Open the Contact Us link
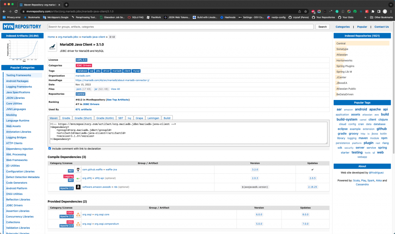The width and height of the screenshot is (395, 234). click(x=381, y=27)
